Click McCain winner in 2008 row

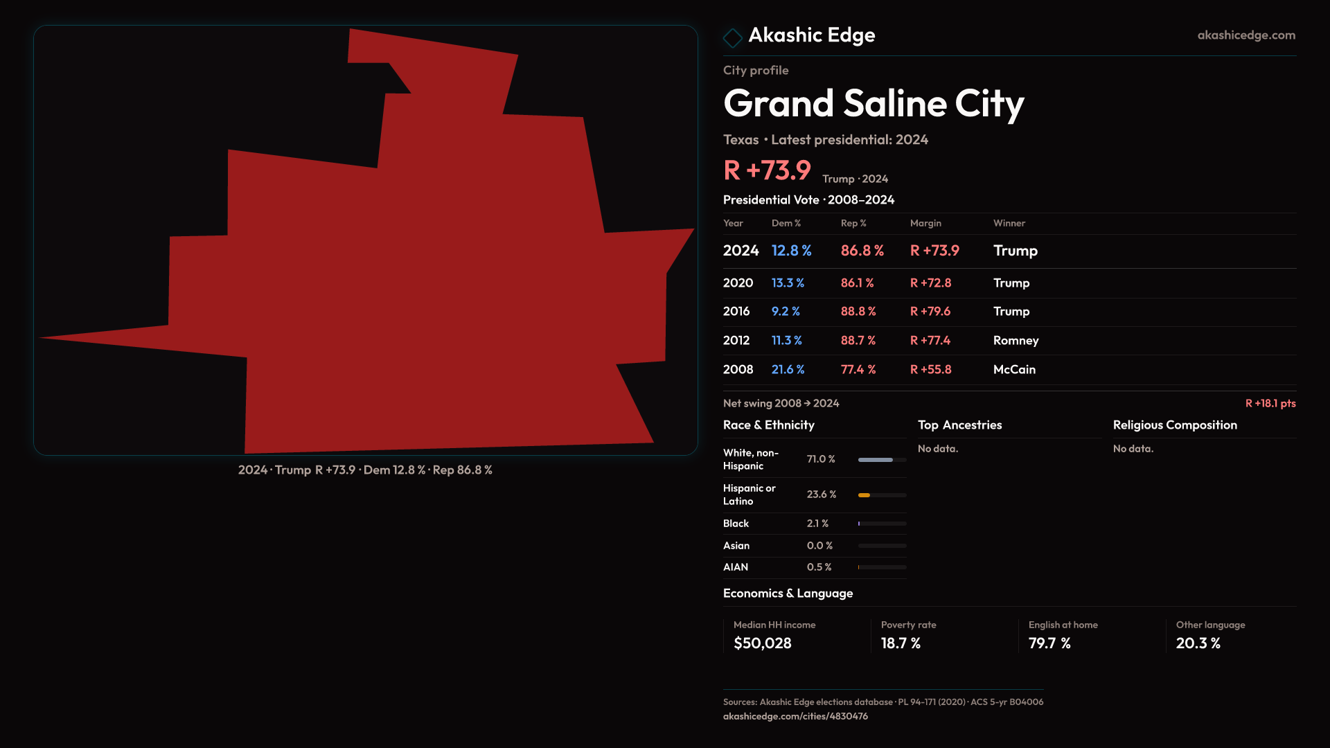pos(1013,370)
